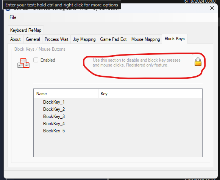Select the BlockKey_1 list row

118,102
